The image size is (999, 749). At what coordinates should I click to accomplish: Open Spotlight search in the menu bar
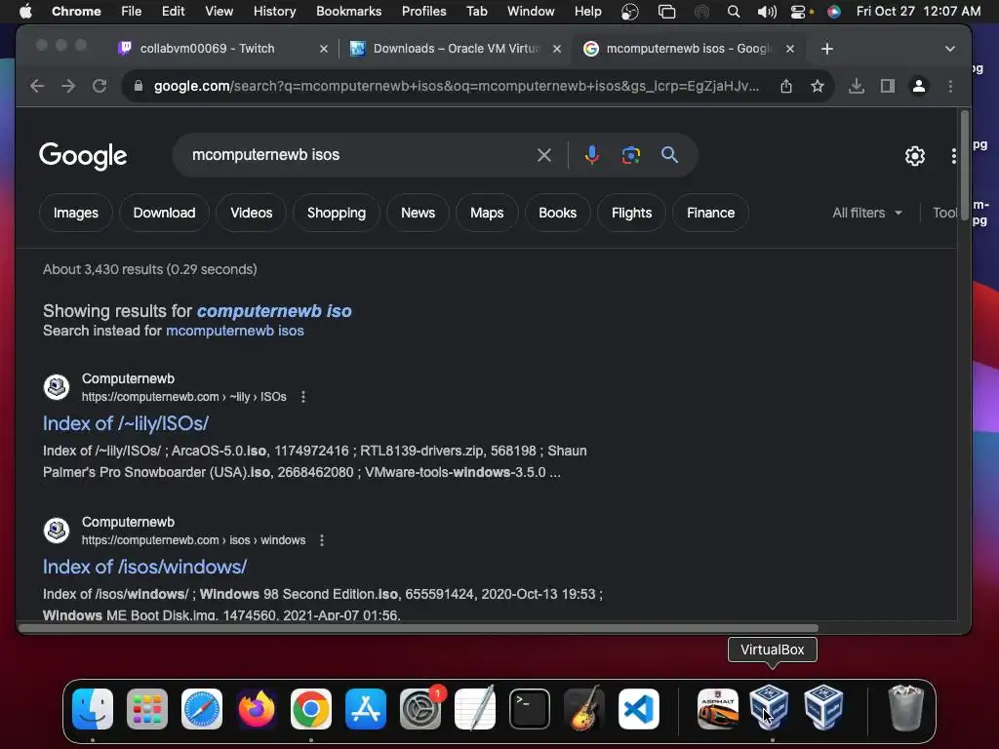[x=734, y=12]
